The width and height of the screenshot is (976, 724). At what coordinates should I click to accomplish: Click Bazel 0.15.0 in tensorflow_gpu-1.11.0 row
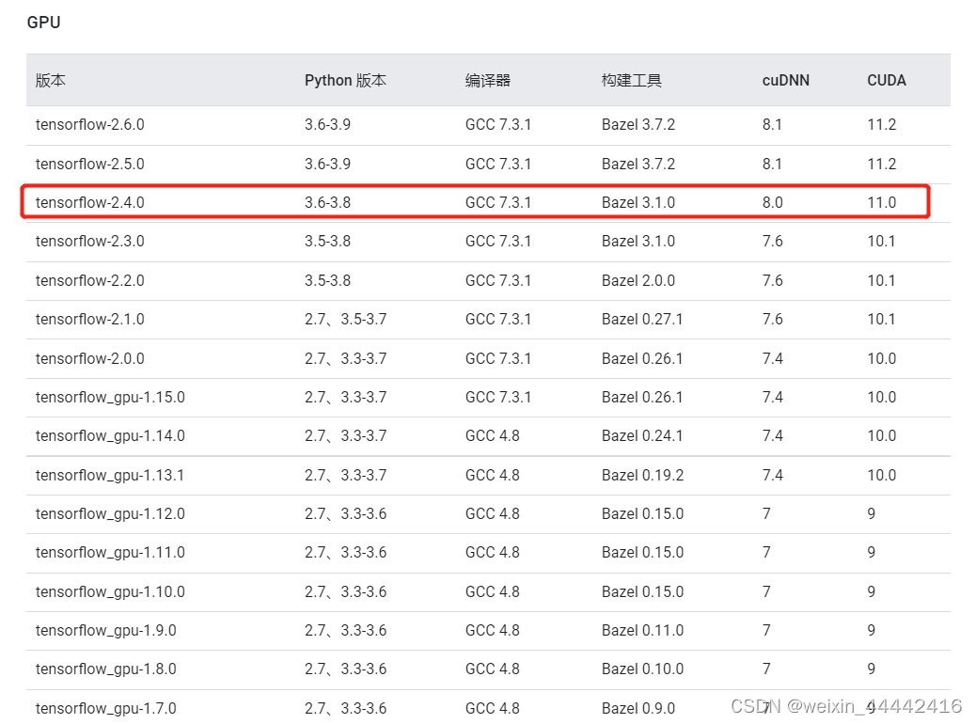pos(642,553)
